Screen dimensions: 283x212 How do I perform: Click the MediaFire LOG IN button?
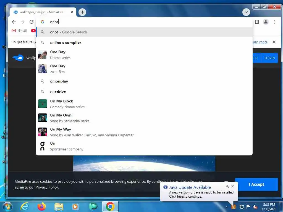[x=269, y=58]
